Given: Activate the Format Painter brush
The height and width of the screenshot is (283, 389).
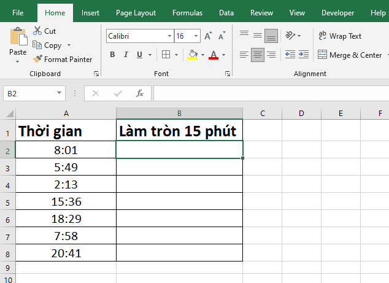Looking at the screenshot, I should tap(37, 59).
